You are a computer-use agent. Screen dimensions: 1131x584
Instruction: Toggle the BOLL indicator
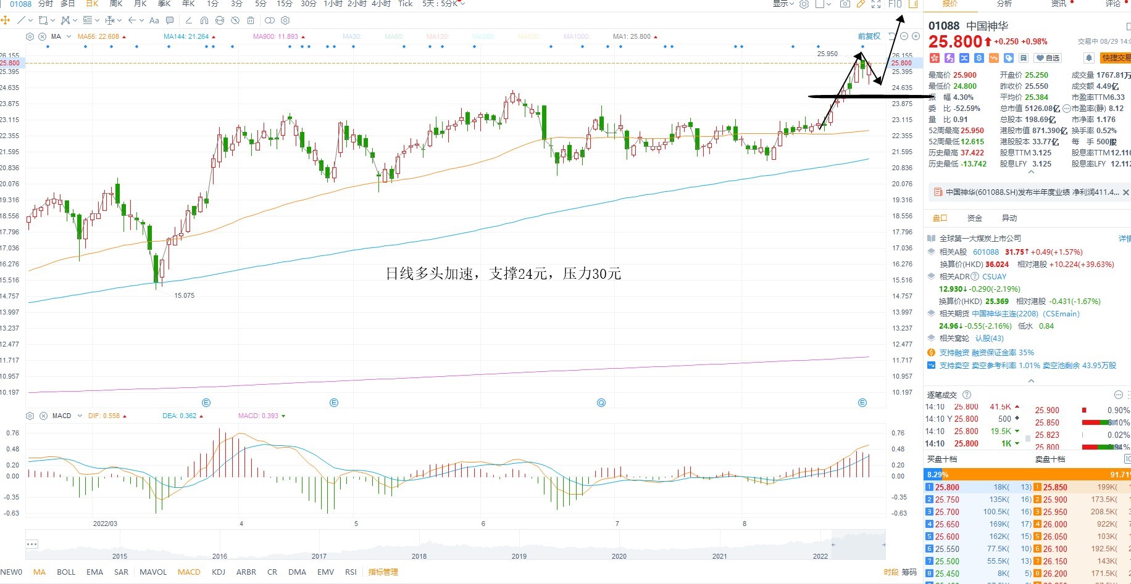(66, 572)
